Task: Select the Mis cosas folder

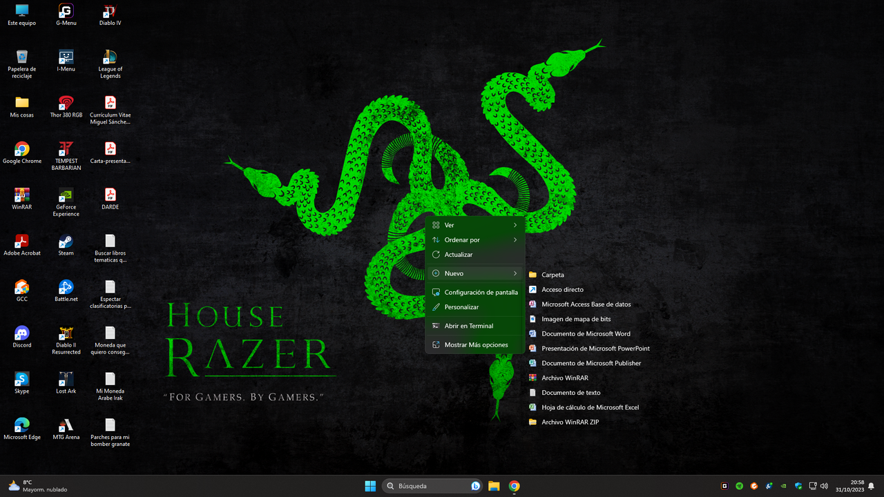Action: pos(22,106)
